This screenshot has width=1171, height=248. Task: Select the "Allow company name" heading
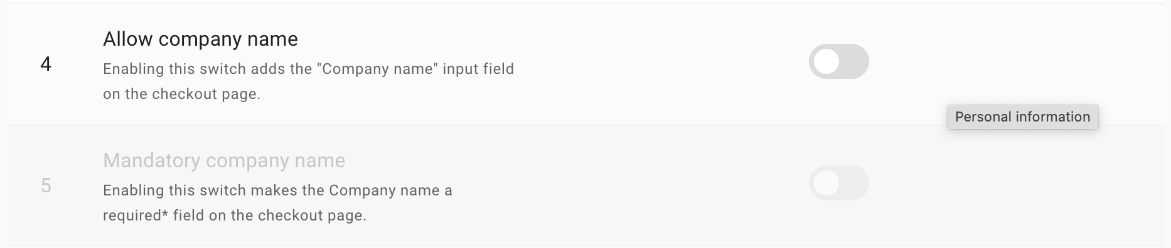click(200, 39)
